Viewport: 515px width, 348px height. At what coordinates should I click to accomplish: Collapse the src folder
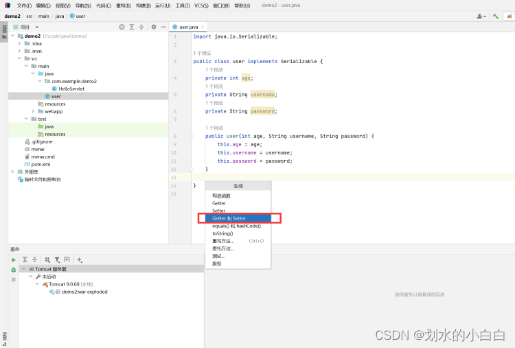[x=19, y=58]
